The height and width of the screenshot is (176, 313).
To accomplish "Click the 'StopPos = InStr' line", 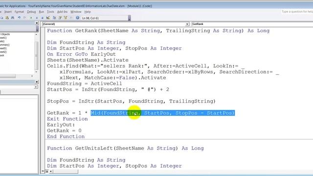I will click(x=131, y=101).
